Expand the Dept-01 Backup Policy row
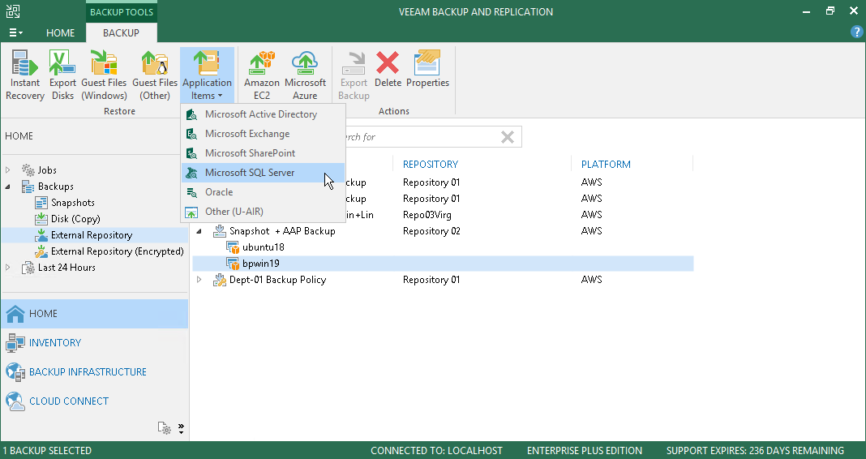Screen dimensions: 866x459 tap(199, 280)
